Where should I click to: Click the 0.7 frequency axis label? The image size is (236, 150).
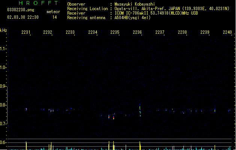pos(3,124)
